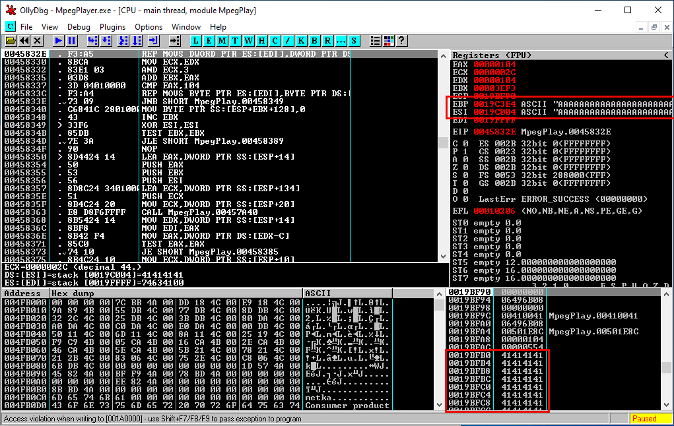
Task: Click the Help question mark icon
Action: pyautogui.click(x=401, y=41)
